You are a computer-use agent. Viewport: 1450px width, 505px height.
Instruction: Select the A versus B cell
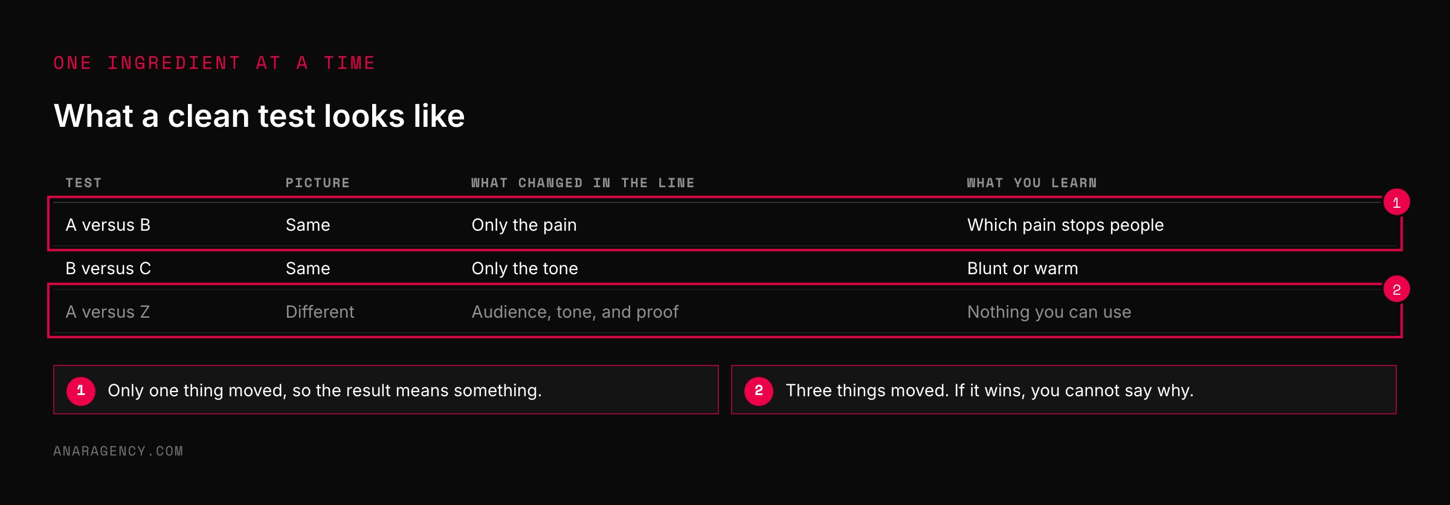pos(108,225)
